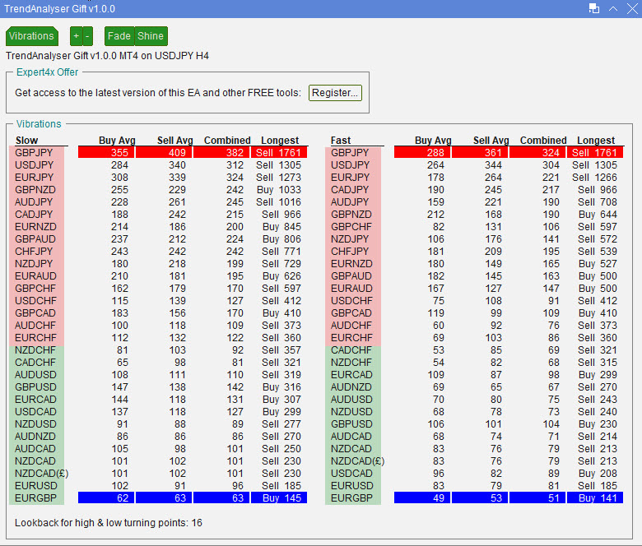Click GBPNZD in the Slow list
The width and height of the screenshot is (642, 546).
(x=35, y=190)
